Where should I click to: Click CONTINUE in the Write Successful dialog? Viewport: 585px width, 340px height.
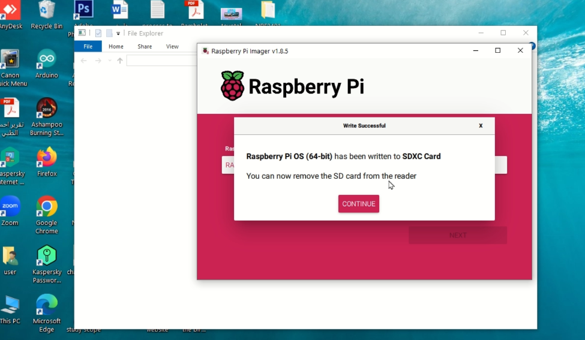(359, 204)
